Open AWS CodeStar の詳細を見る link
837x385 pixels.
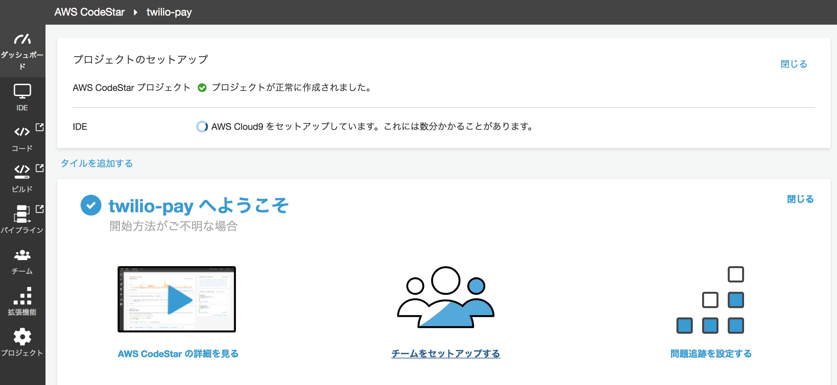pos(178,354)
